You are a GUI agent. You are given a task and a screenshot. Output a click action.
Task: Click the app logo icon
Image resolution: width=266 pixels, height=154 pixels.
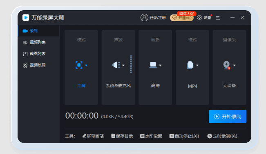coord(26,17)
